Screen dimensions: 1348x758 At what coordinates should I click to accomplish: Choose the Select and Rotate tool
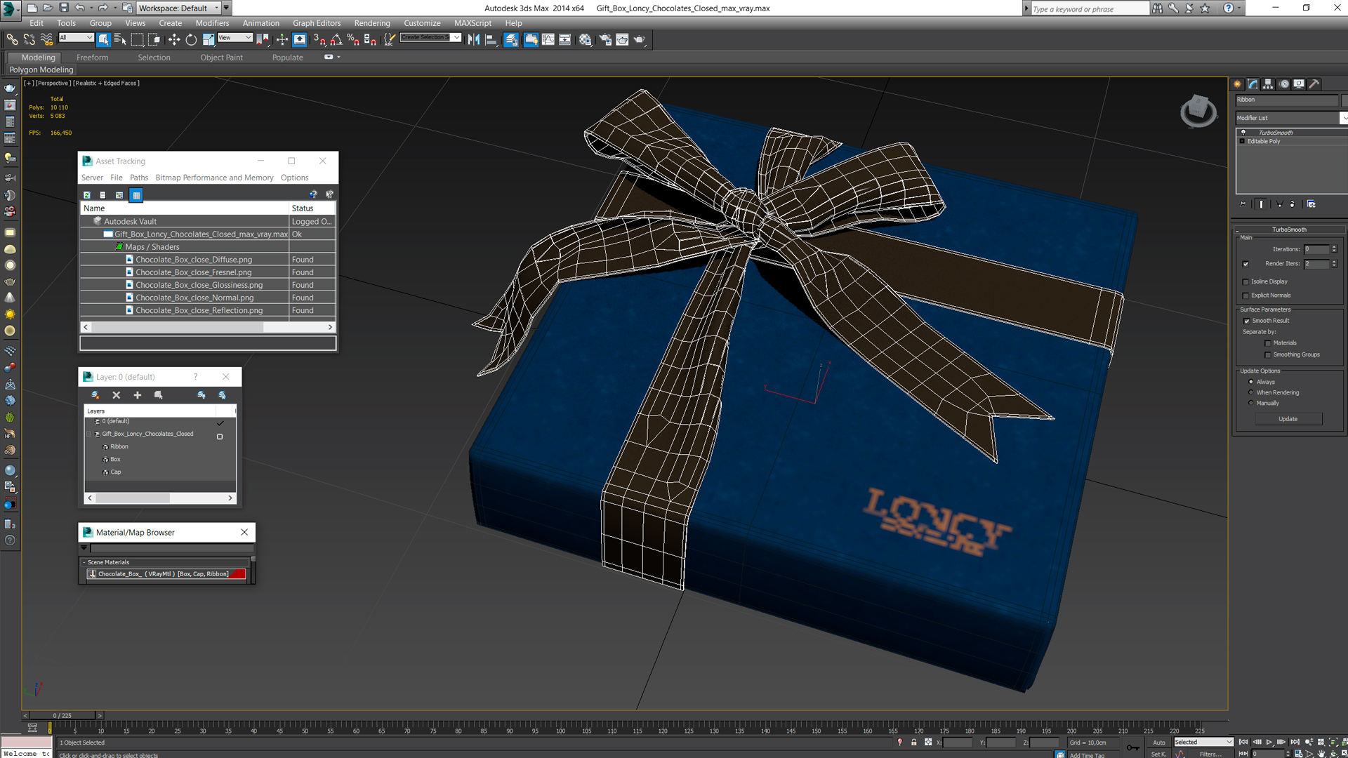tap(191, 40)
